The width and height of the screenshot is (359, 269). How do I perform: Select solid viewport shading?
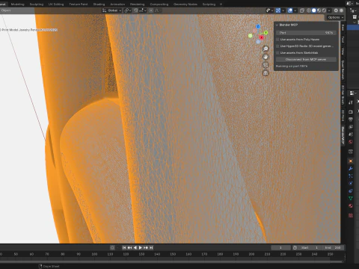click(x=314, y=10)
